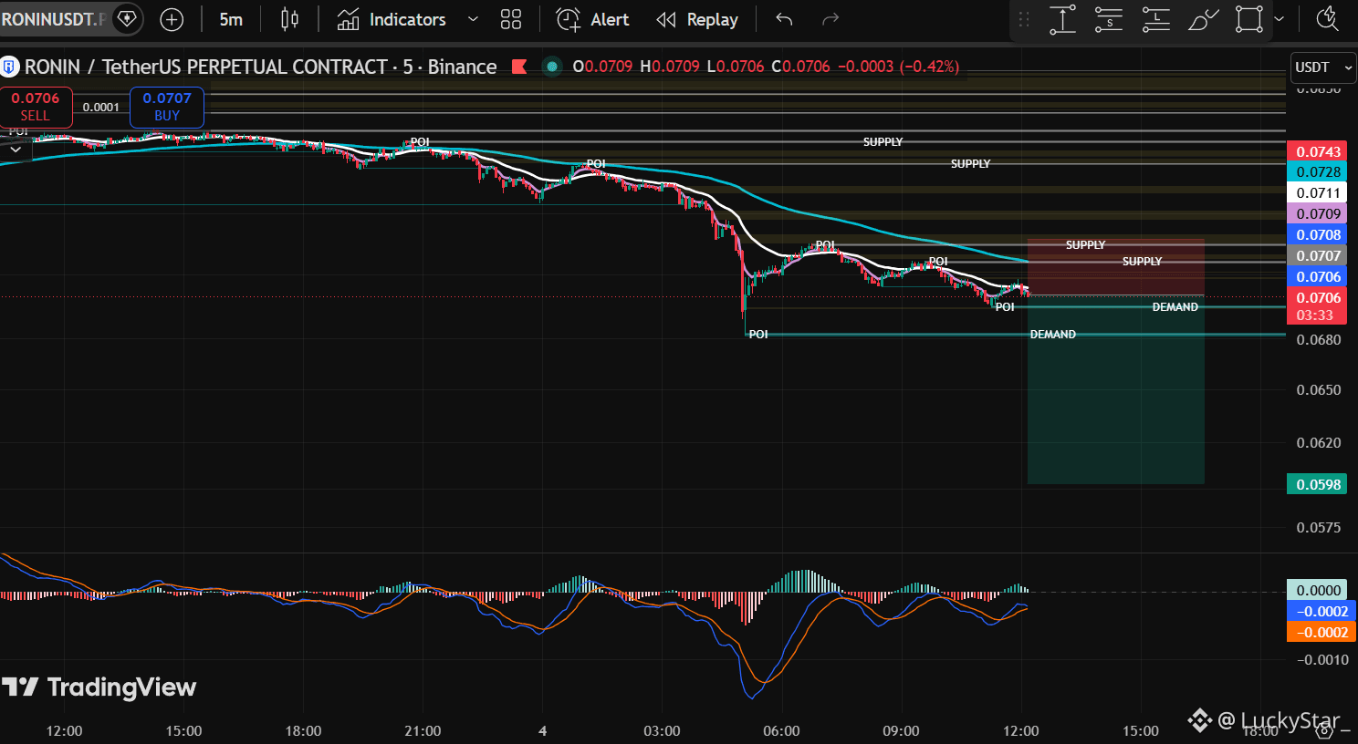
Task: Redo the chart action
Action: [x=830, y=19]
